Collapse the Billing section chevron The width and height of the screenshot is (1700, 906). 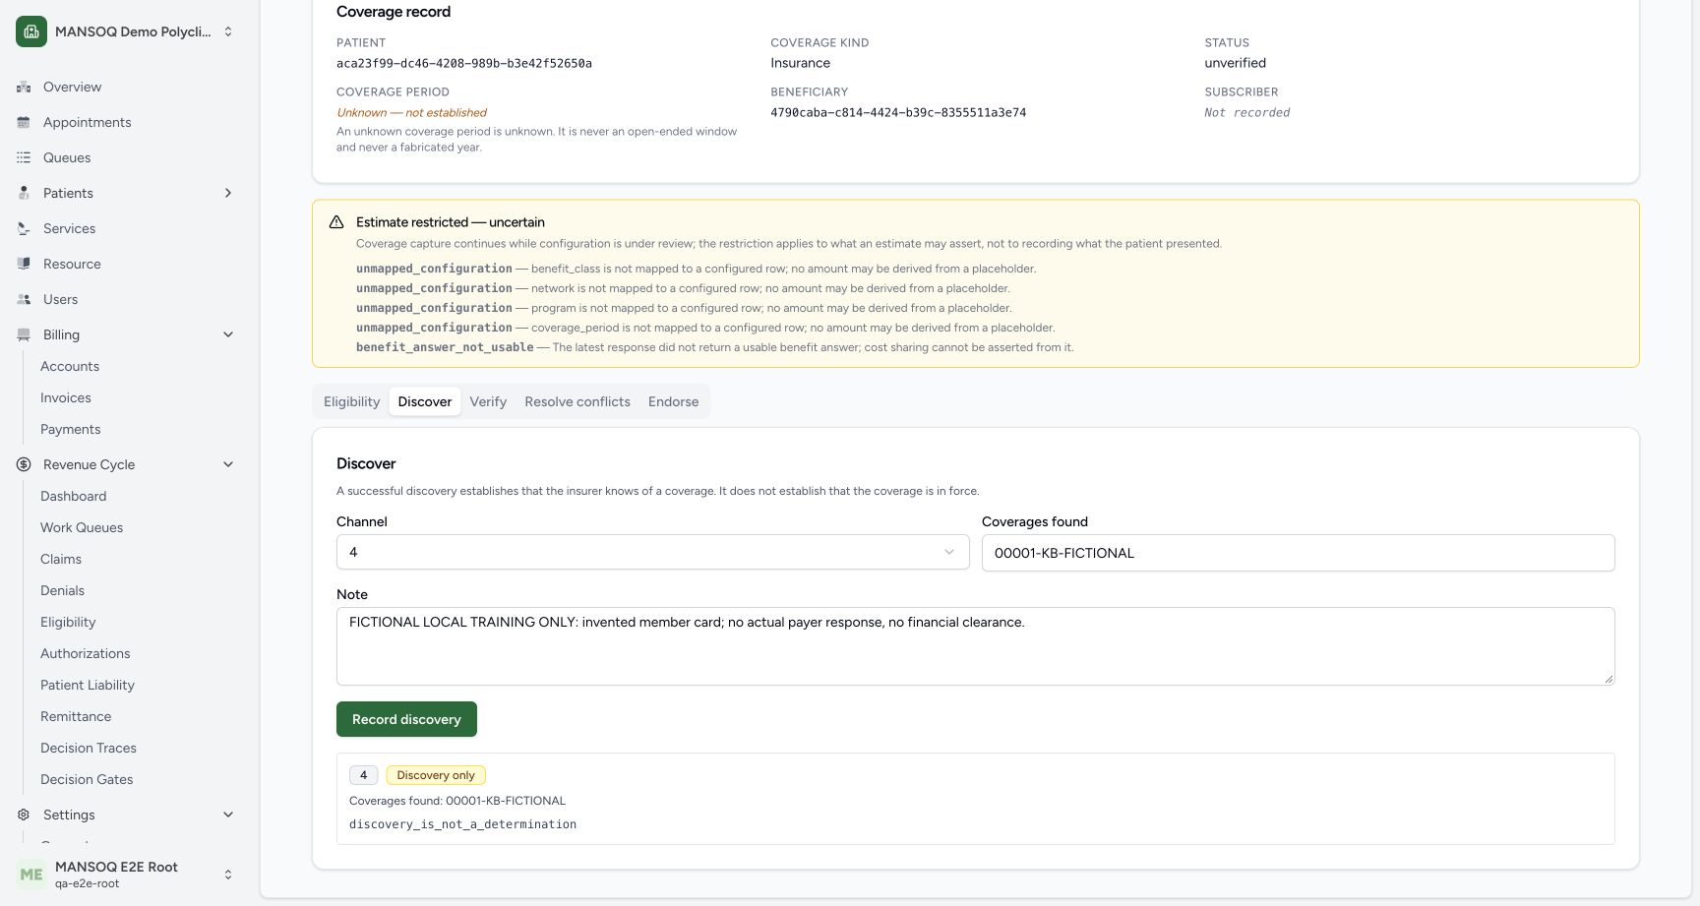(228, 334)
